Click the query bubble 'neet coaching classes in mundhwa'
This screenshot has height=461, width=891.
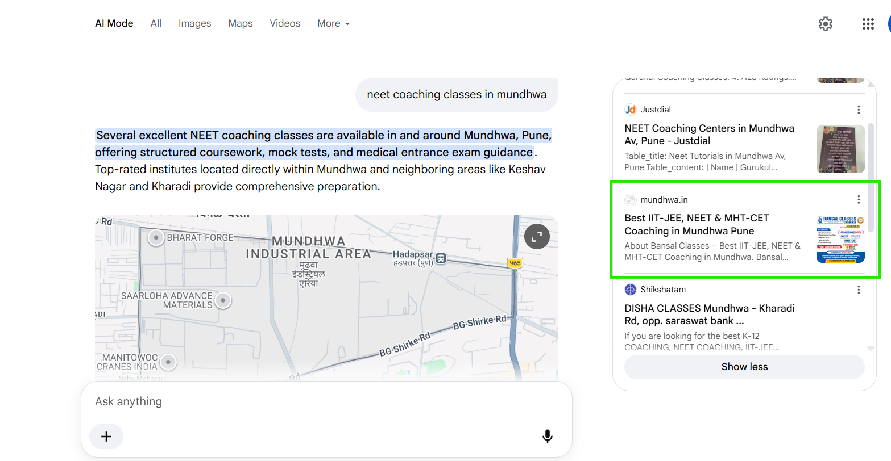pos(457,94)
